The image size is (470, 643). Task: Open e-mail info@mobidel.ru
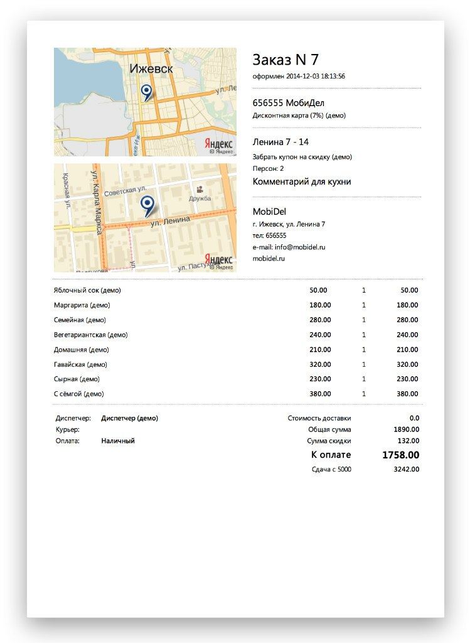click(300, 247)
